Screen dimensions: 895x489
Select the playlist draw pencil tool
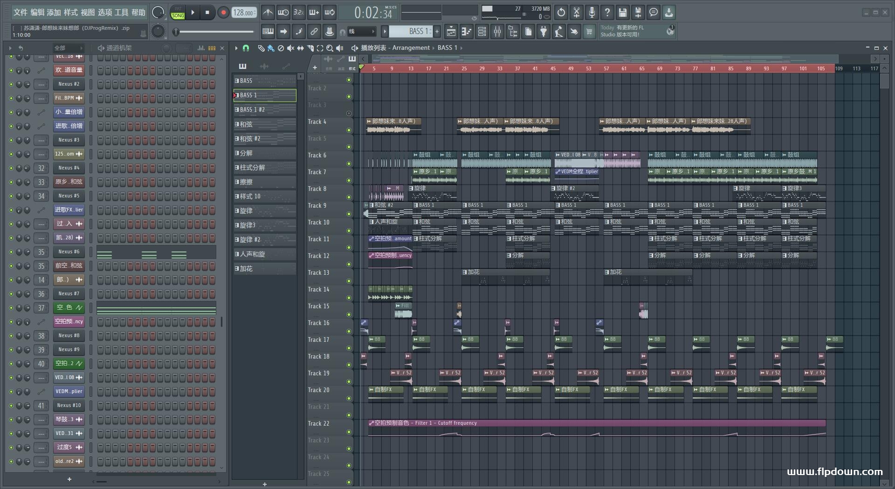pyautogui.click(x=261, y=48)
